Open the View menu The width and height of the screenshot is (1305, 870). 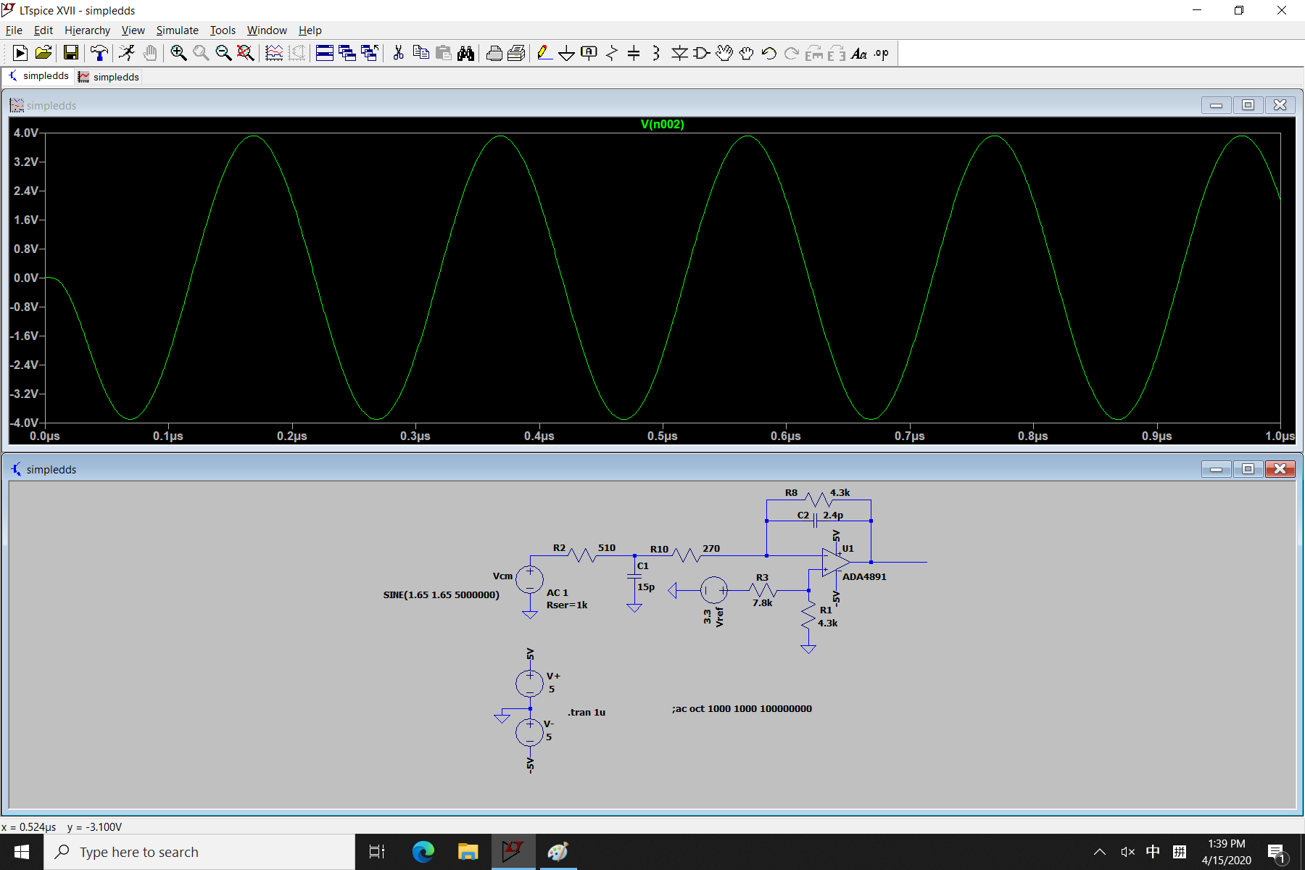(133, 30)
